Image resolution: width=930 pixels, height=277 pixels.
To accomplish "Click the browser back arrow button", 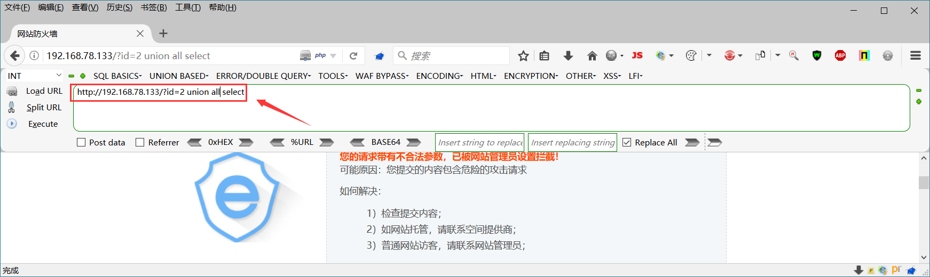I will [15, 55].
